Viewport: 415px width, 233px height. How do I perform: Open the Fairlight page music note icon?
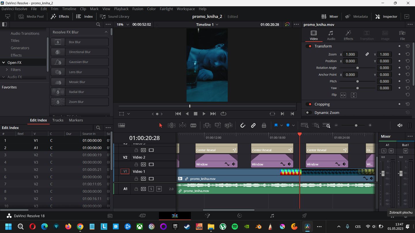pyautogui.click(x=272, y=216)
